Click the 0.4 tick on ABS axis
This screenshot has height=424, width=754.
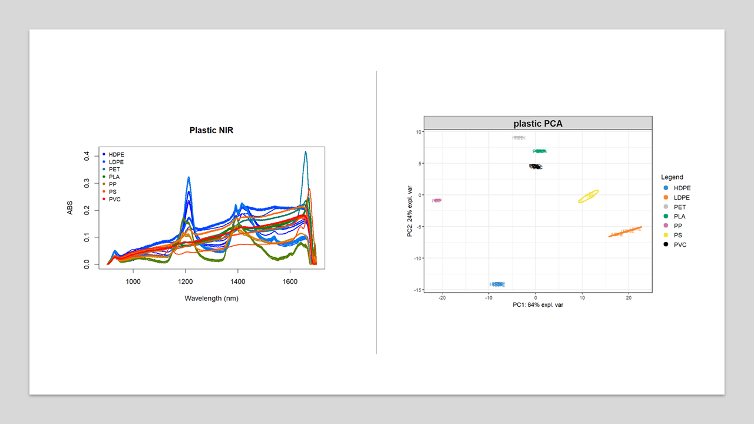point(87,155)
